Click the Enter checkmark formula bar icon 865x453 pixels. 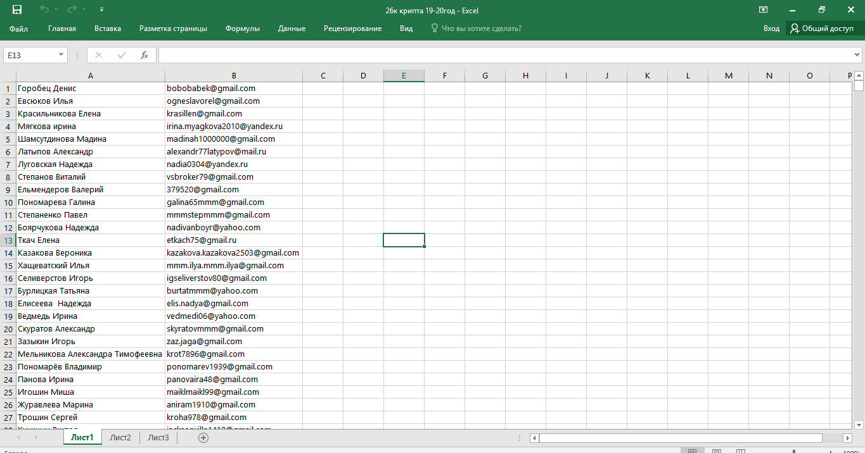coord(122,55)
